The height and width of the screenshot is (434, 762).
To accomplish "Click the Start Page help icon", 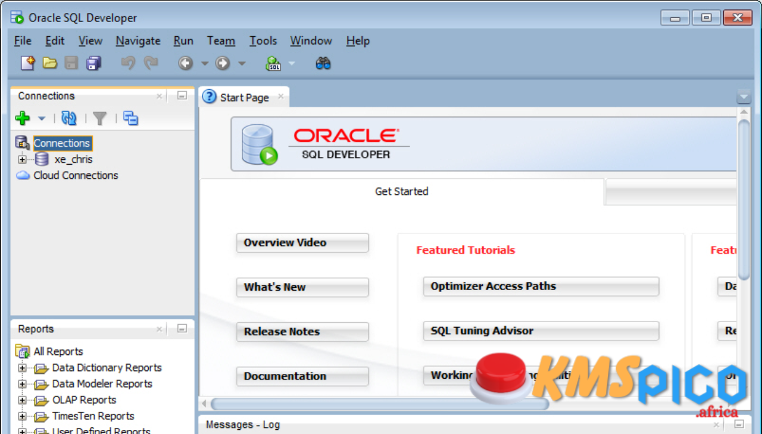I will click(x=210, y=96).
